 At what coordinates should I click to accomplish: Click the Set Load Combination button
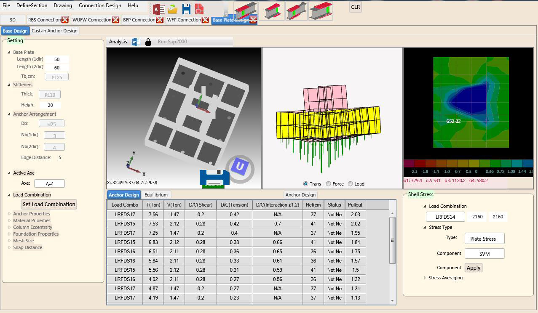49,204
